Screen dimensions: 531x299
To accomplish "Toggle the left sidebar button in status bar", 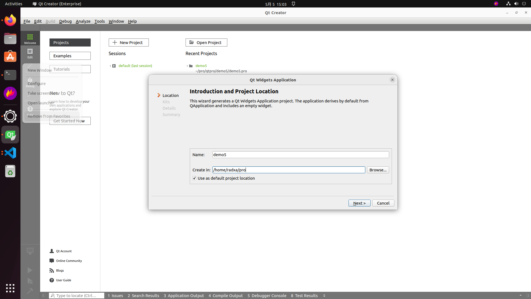I will pos(44,296).
